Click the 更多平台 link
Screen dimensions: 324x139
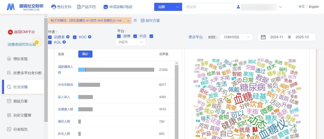coord(196,37)
